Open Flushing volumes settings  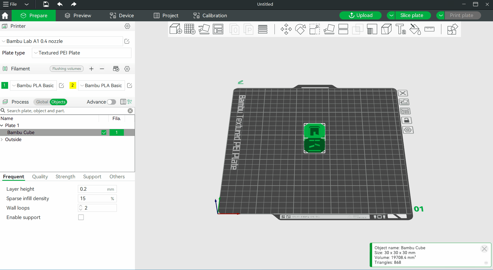[67, 69]
